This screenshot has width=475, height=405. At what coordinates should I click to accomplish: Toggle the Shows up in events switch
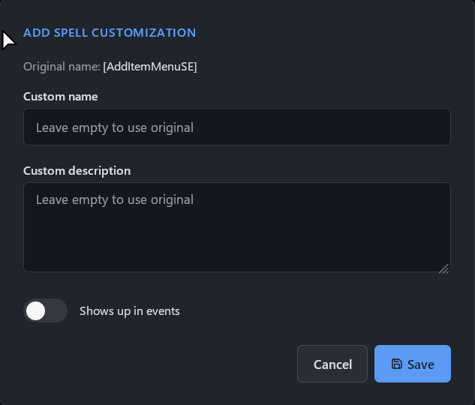46,310
